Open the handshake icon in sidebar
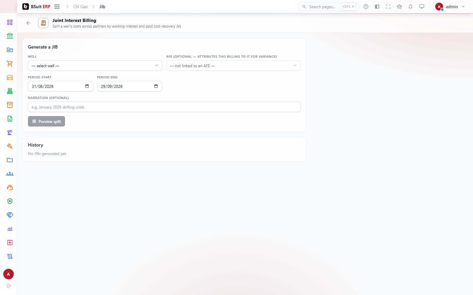The height and width of the screenshot is (295, 473). 10,215
